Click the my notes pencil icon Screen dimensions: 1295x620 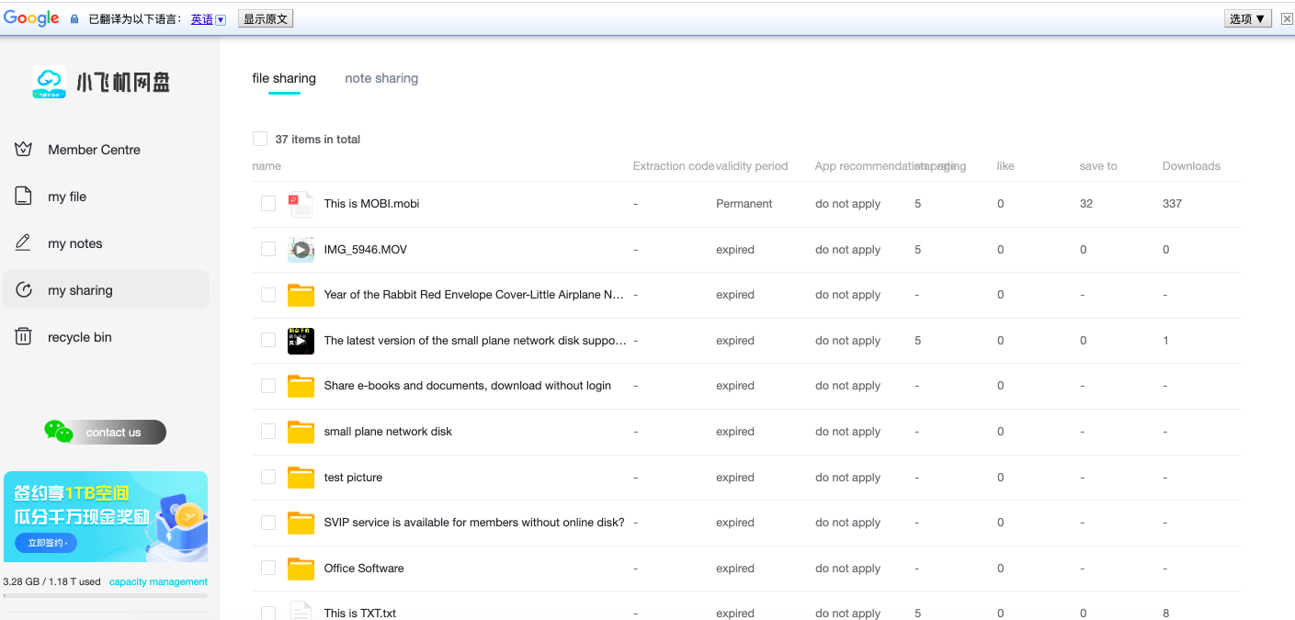pos(23,243)
